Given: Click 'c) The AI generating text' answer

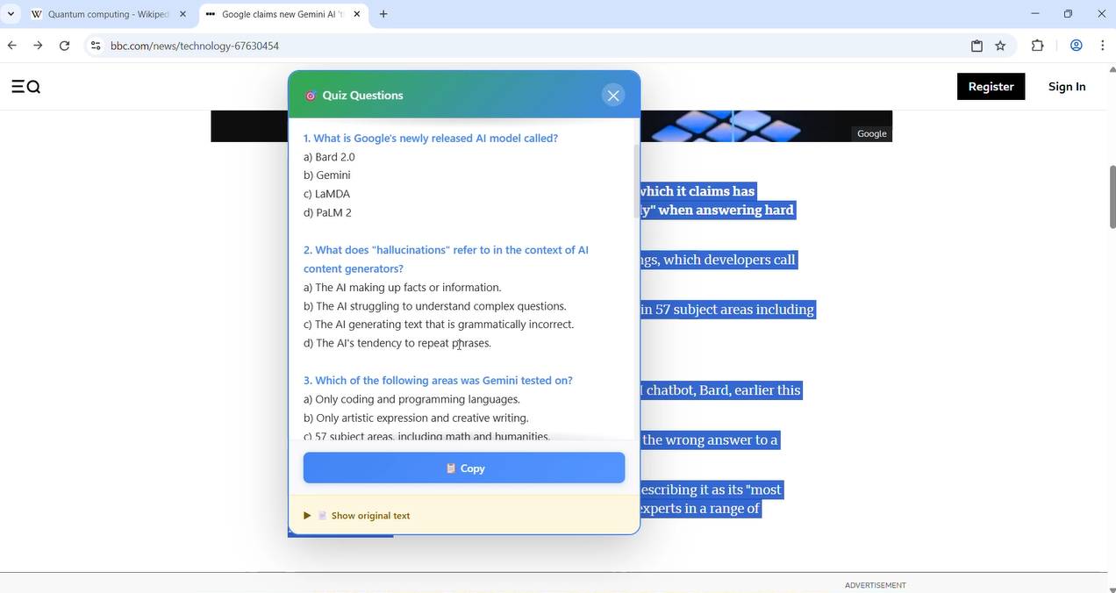Looking at the screenshot, I should pos(439,325).
